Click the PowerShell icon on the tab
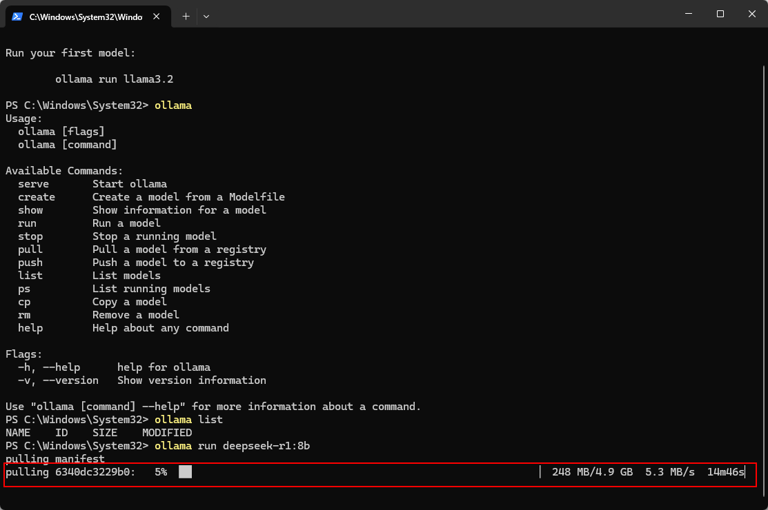The height and width of the screenshot is (510, 768). [x=17, y=17]
